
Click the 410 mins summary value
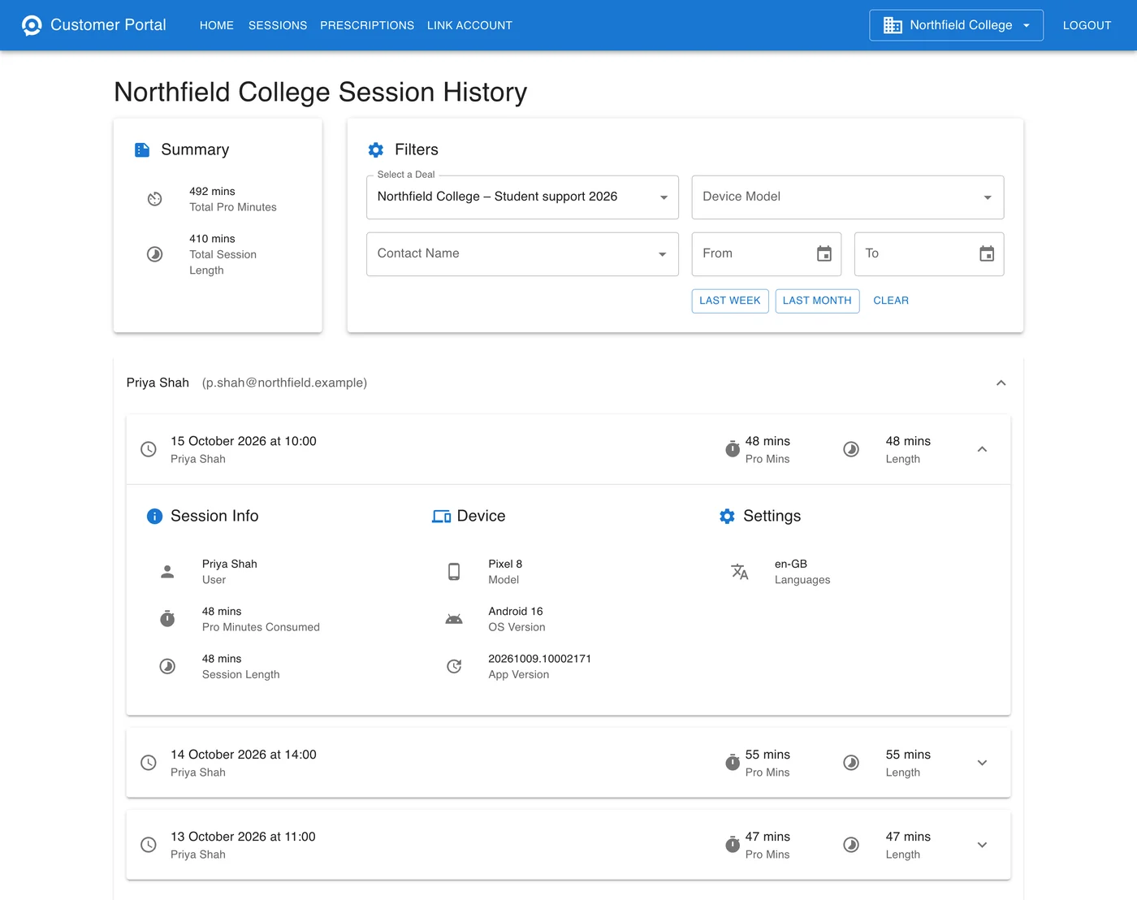(212, 239)
